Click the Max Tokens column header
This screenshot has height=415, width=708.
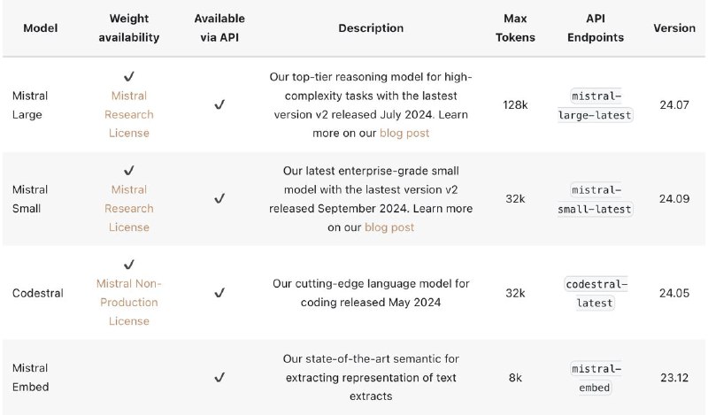pos(515,28)
